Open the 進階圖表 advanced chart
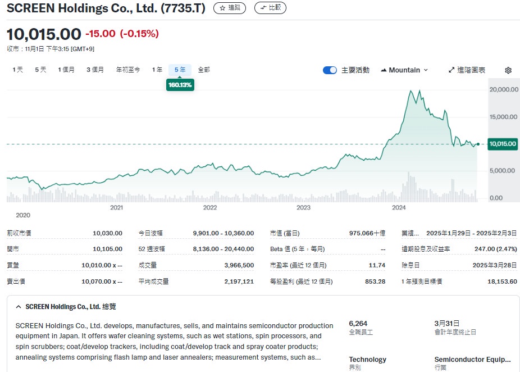The height and width of the screenshot is (372, 520). click(x=467, y=70)
